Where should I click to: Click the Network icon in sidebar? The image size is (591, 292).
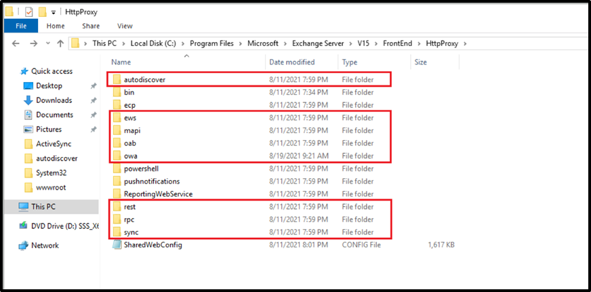(x=24, y=245)
